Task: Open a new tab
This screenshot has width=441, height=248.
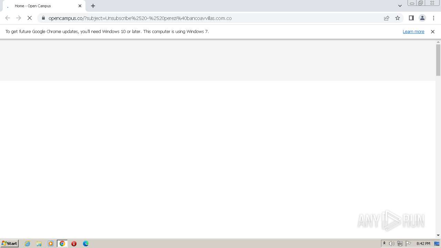Action: tap(93, 6)
